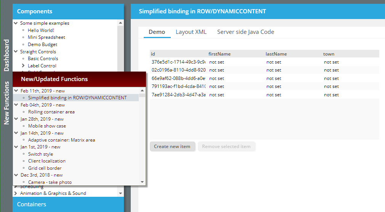This screenshot has width=385, height=212.
Task: Open the New Functions side tab
Action: click(6, 103)
